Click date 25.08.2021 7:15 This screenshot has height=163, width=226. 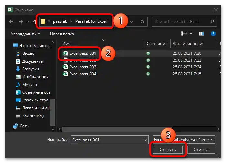187,74
